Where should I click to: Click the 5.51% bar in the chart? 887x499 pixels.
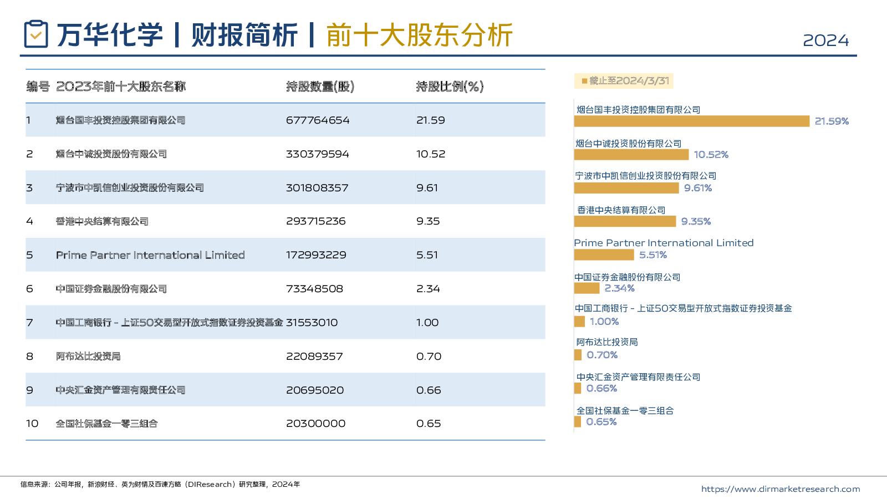pos(604,255)
